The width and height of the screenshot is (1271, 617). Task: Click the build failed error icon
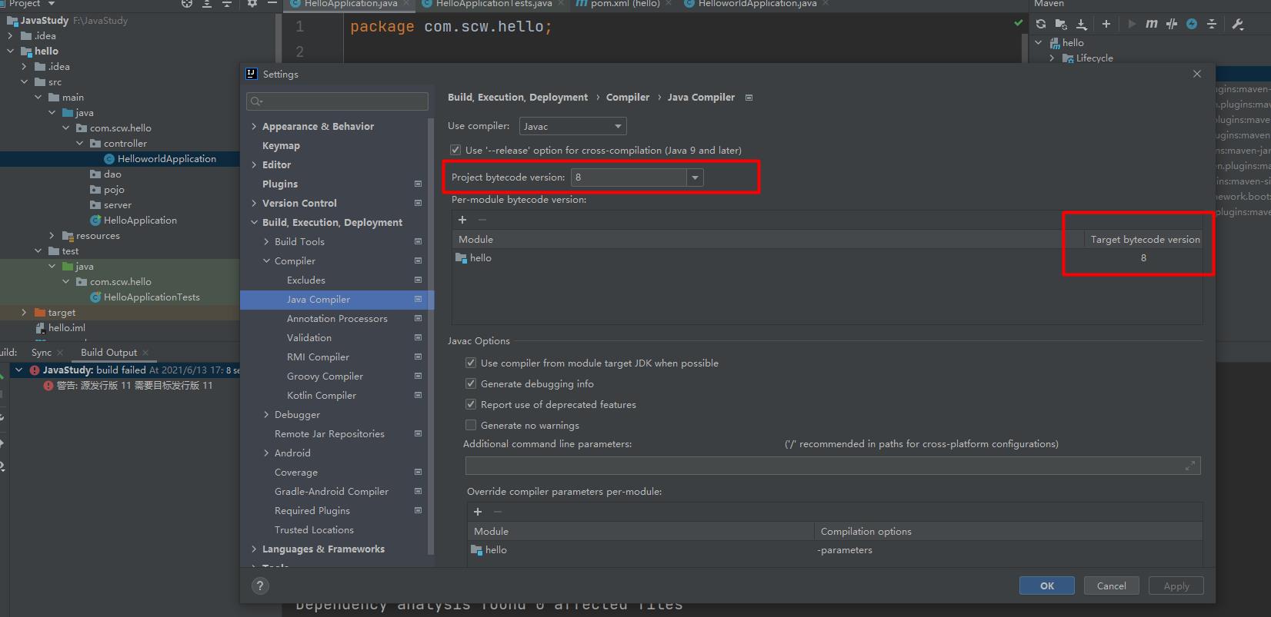pos(34,370)
